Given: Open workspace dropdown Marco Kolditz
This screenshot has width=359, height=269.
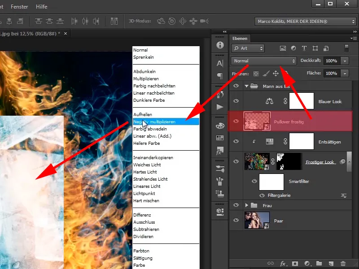Looking at the screenshot, I should [x=305, y=22].
